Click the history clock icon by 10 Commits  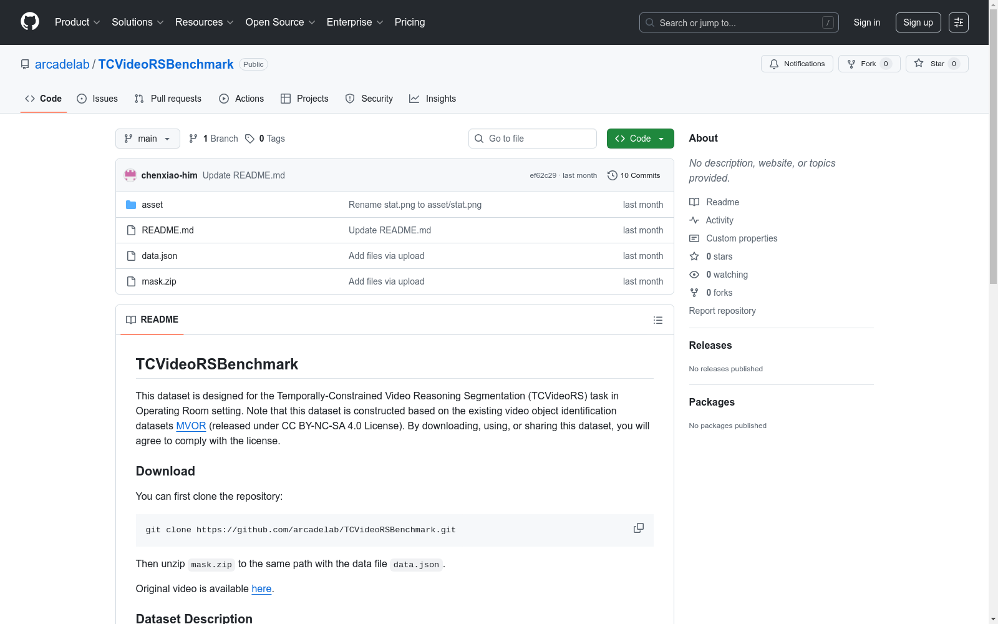click(613, 175)
